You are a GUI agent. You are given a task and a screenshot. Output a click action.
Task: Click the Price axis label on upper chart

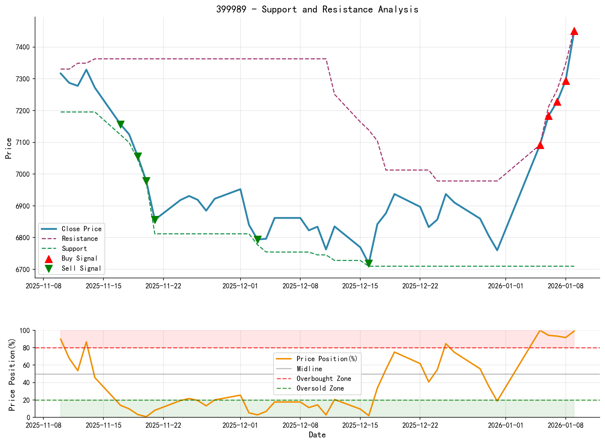tap(8, 149)
